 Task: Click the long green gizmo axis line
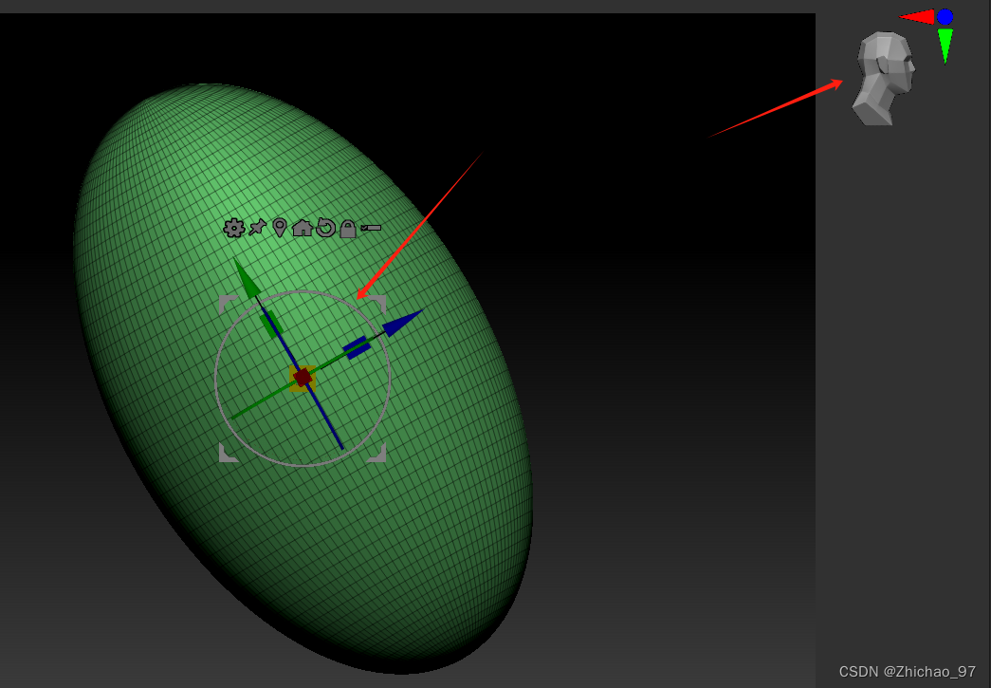pyautogui.click(x=266, y=400)
